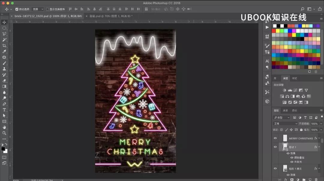This screenshot has width=324, height=181.
Task: Toggle visibility of 颜色叠加 effect
Action: tap(292, 157)
